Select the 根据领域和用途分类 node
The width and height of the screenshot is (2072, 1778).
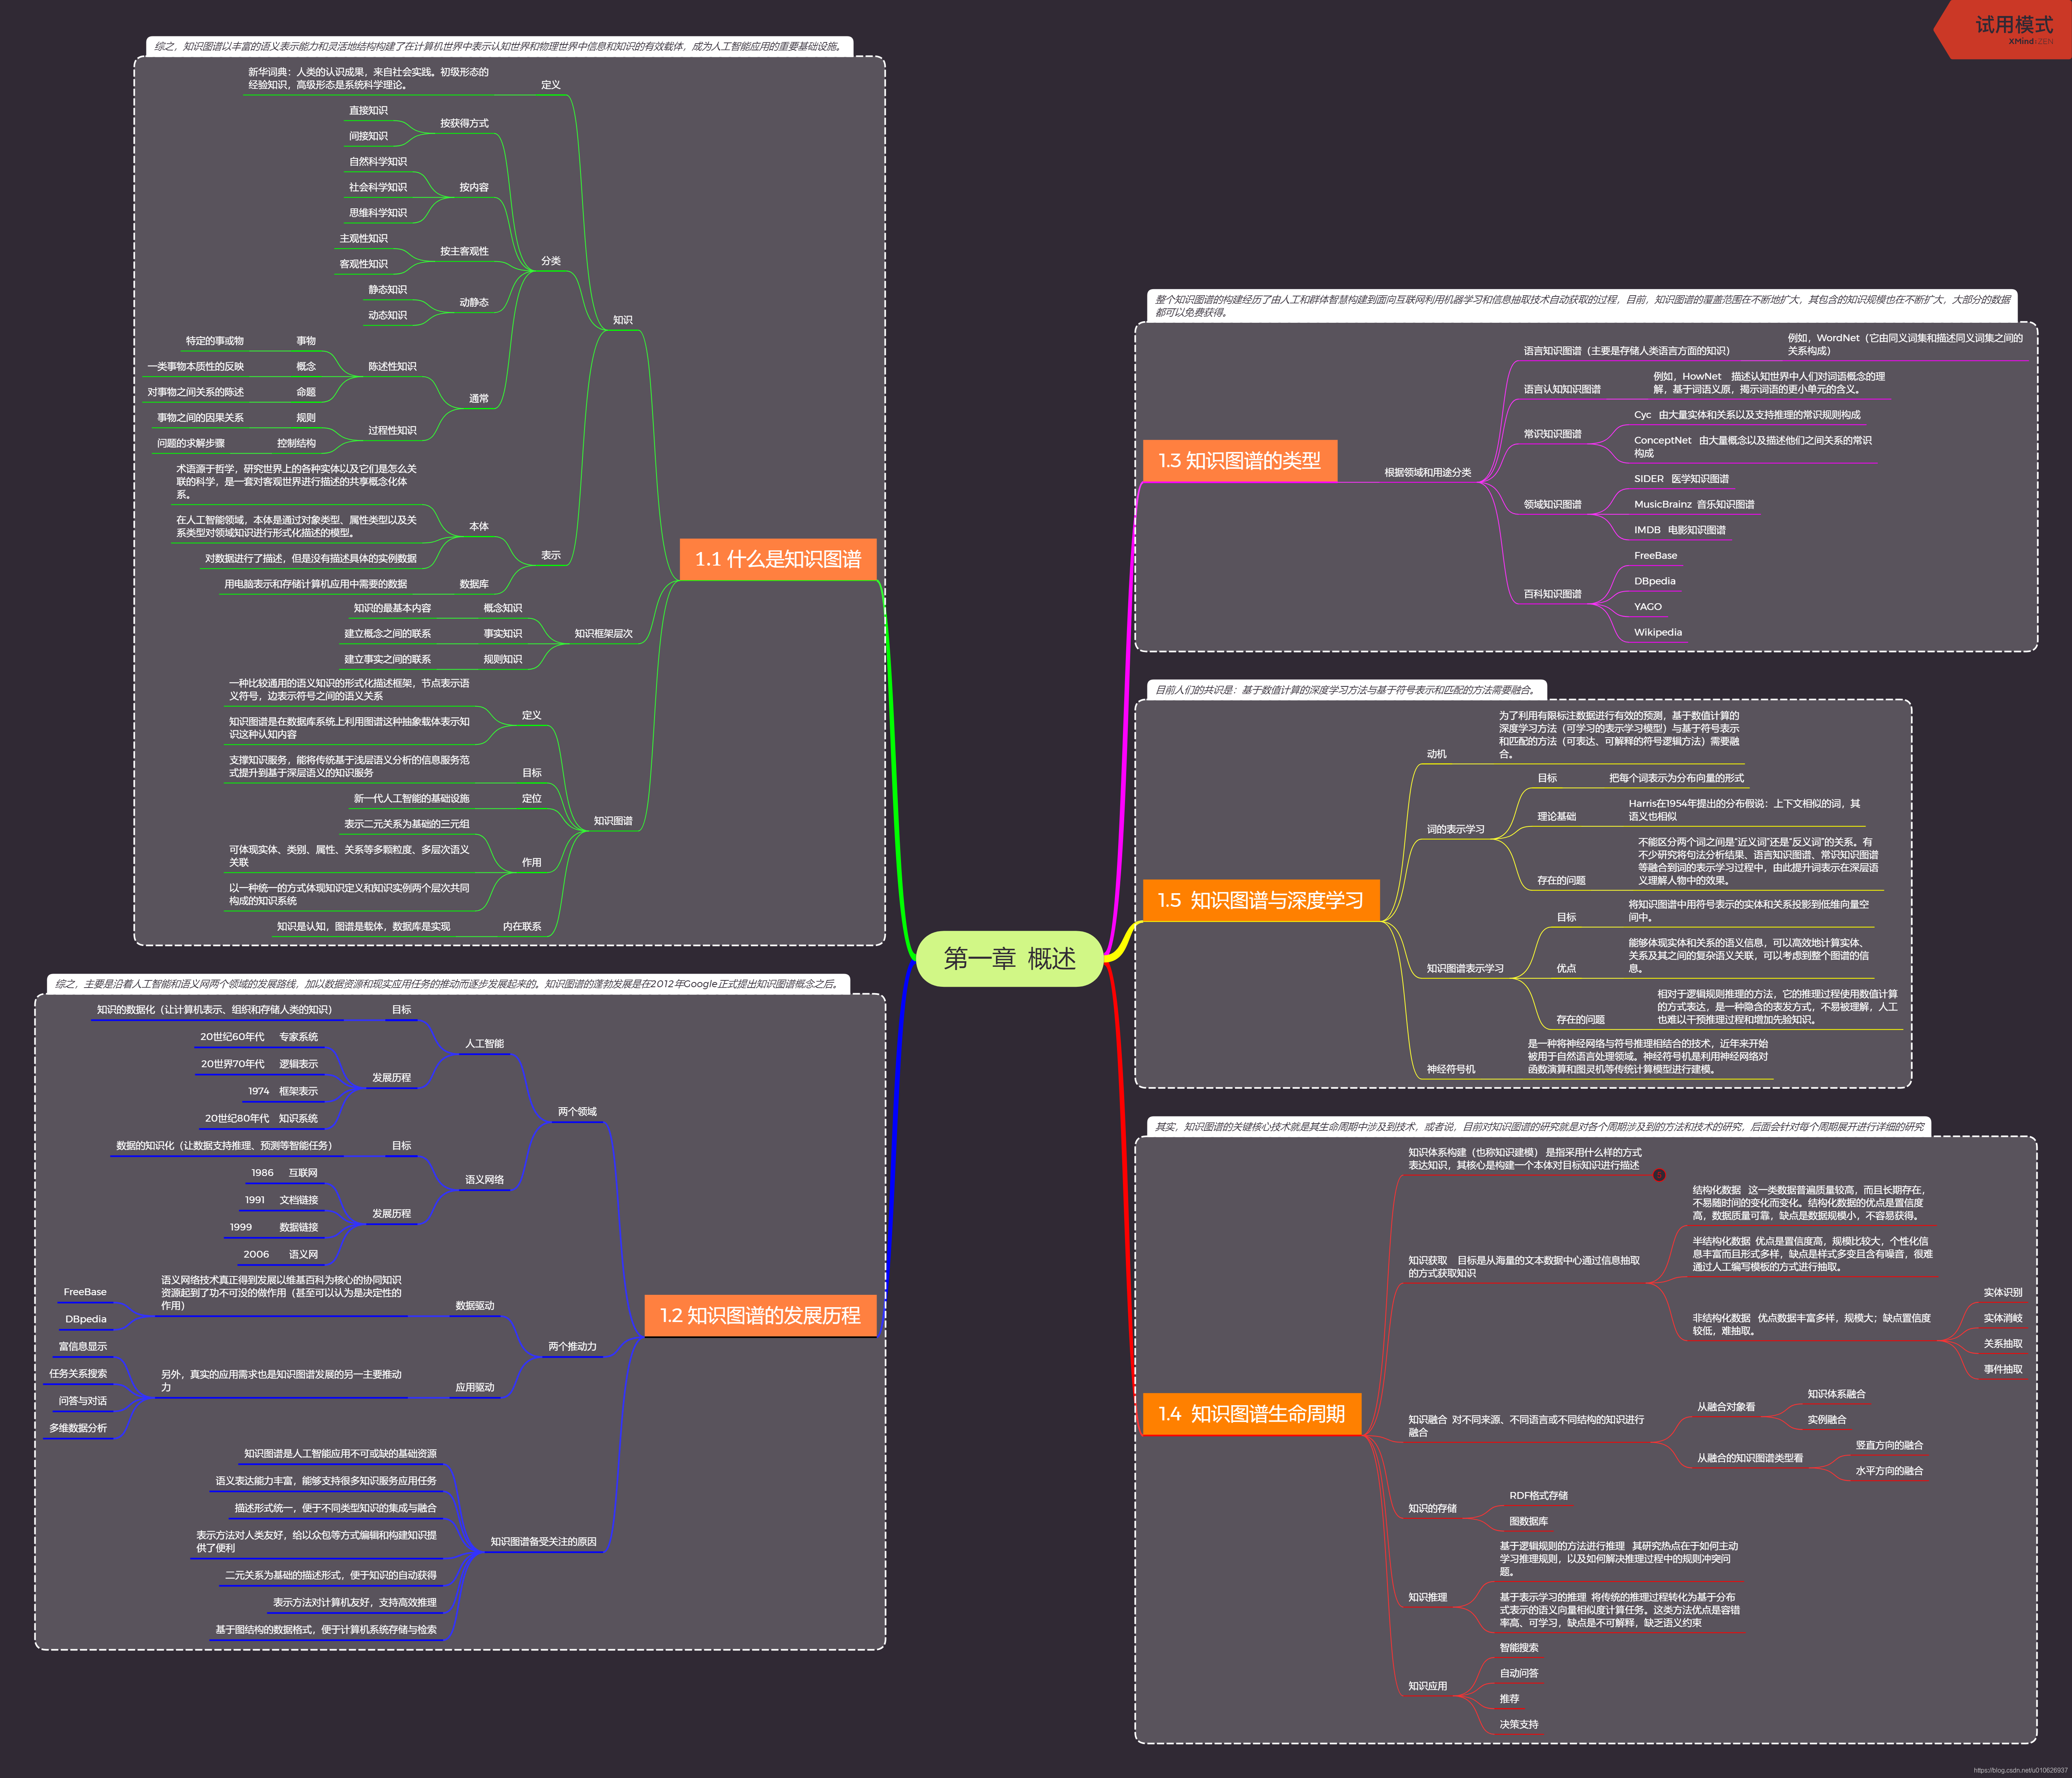point(1428,472)
